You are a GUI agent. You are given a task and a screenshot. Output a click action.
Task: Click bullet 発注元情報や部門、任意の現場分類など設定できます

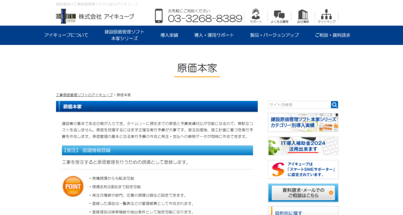(x=139, y=195)
